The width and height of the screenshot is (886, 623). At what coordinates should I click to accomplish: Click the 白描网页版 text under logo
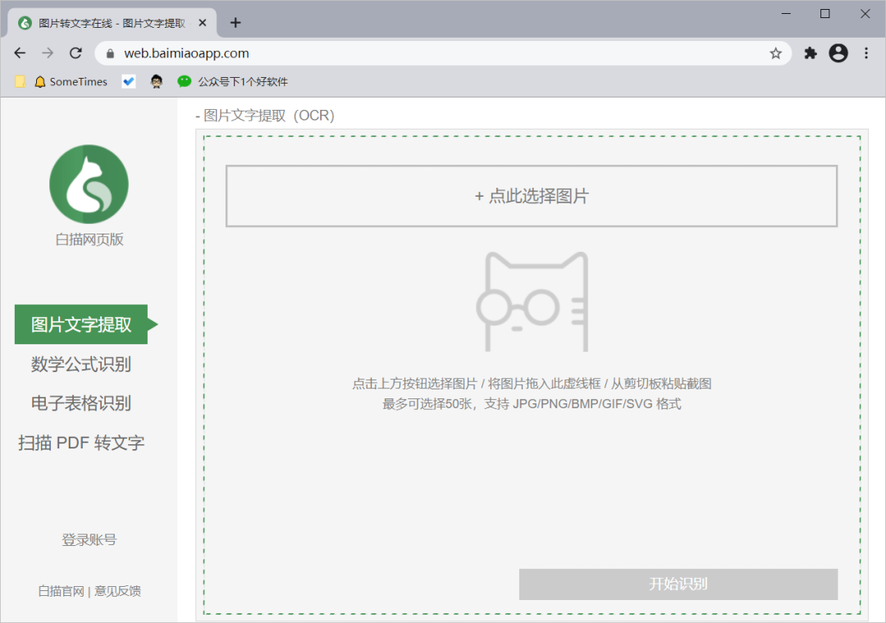tap(89, 239)
